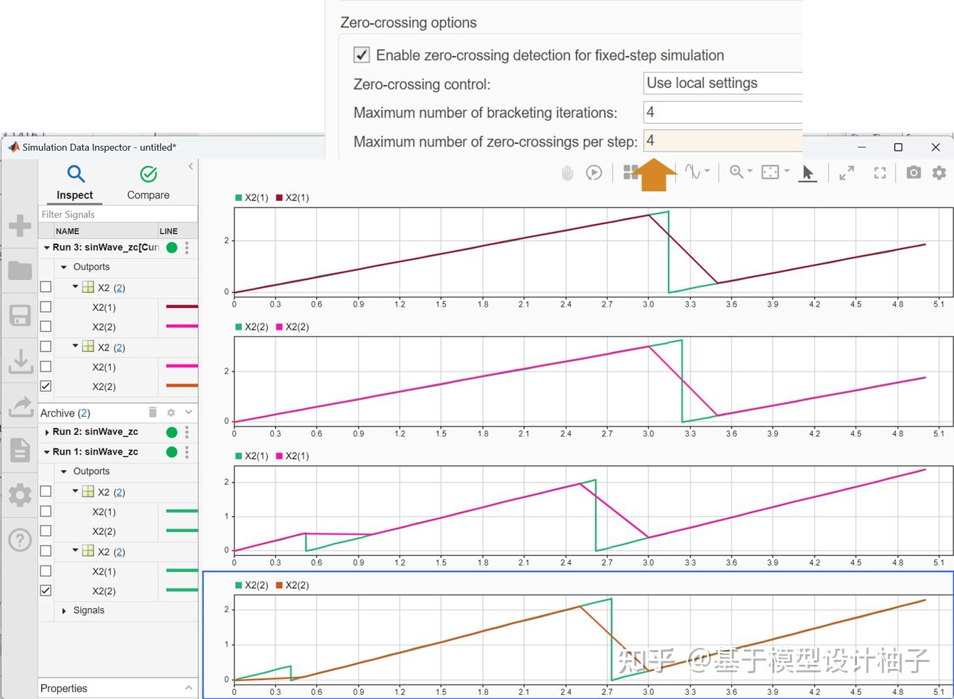
Task: Check the Run 3 X2(1) dark-red signal checkbox
Action: coord(46,307)
